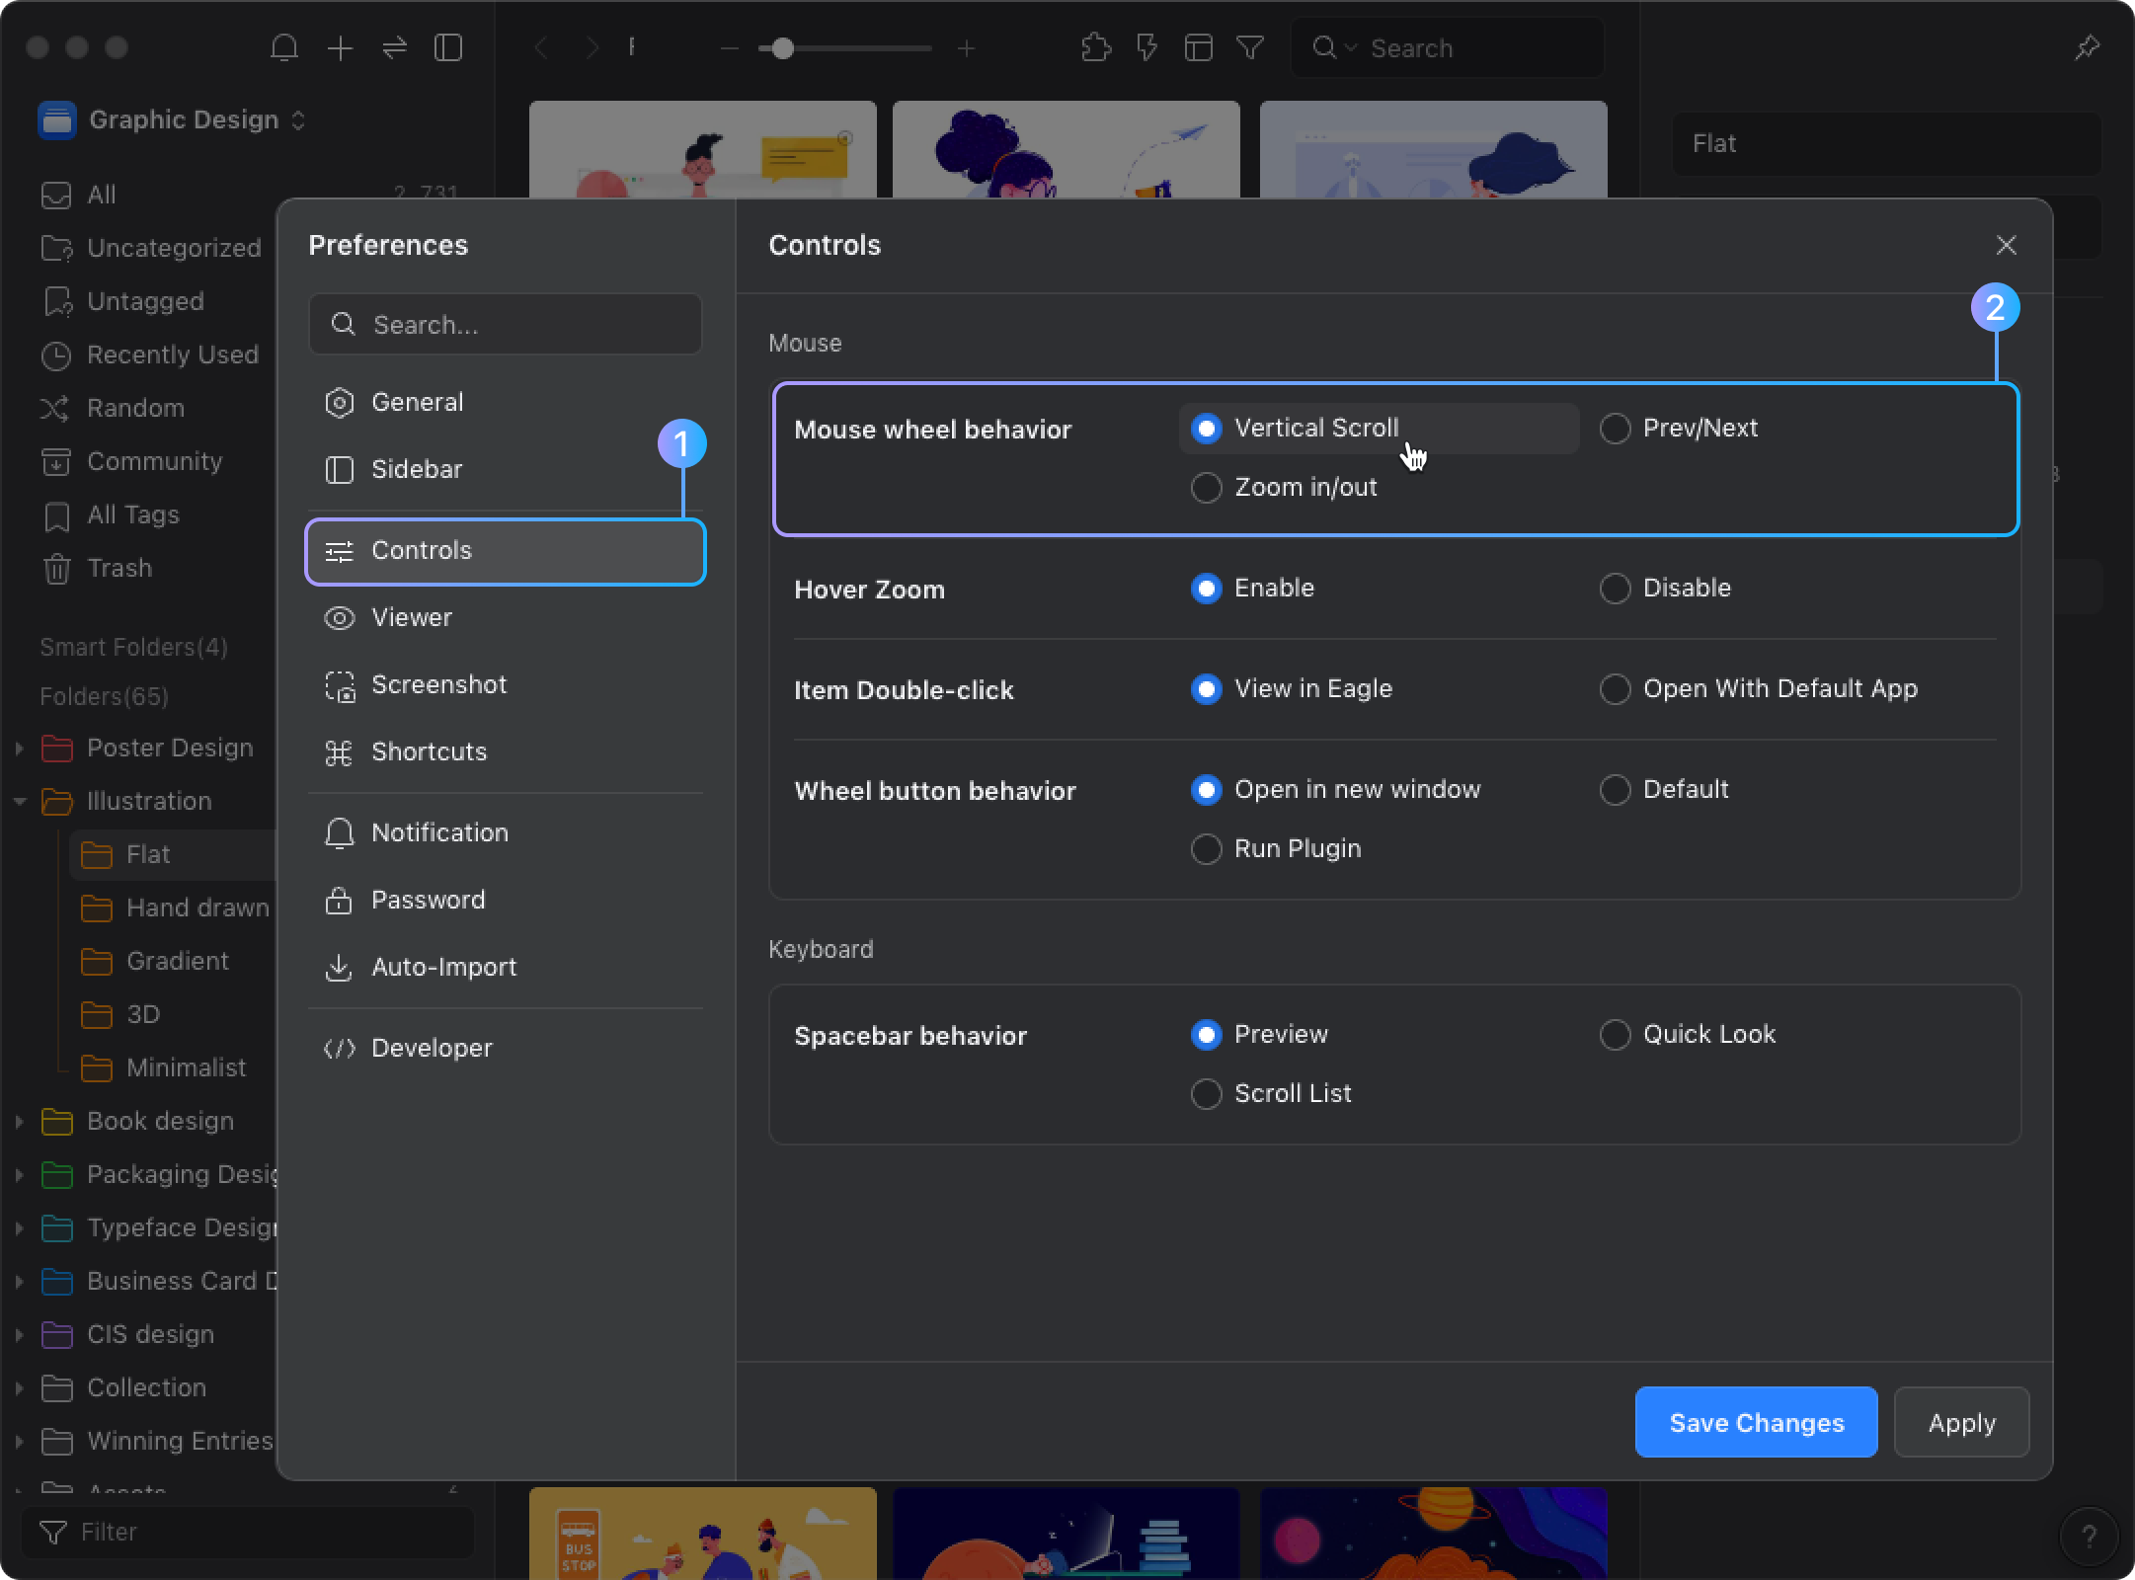Click the Filter funnel icon
The image size is (2135, 1580).
click(1251, 48)
